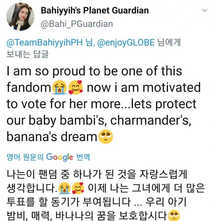This screenshot has height=221, width=213.
Task: Click the 'I am so proud' tweet line
Action: (94, 71)
